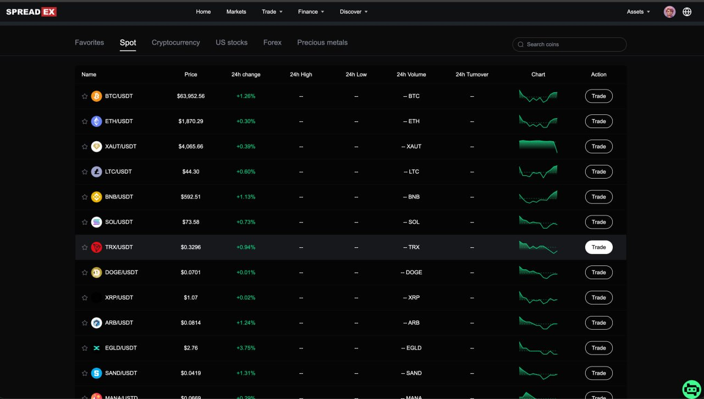Click the SpreadEX logo
Image resolution: width=704 pixels, height=399 pixels.
[x=31, y=12]
